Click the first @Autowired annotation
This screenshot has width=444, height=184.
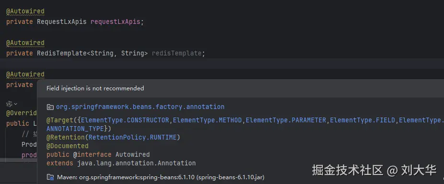(x=25, y=11)
